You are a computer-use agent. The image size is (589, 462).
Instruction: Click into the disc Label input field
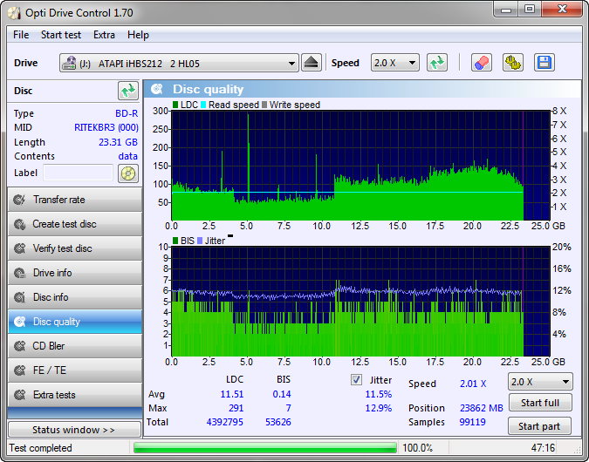coord(79,173)
